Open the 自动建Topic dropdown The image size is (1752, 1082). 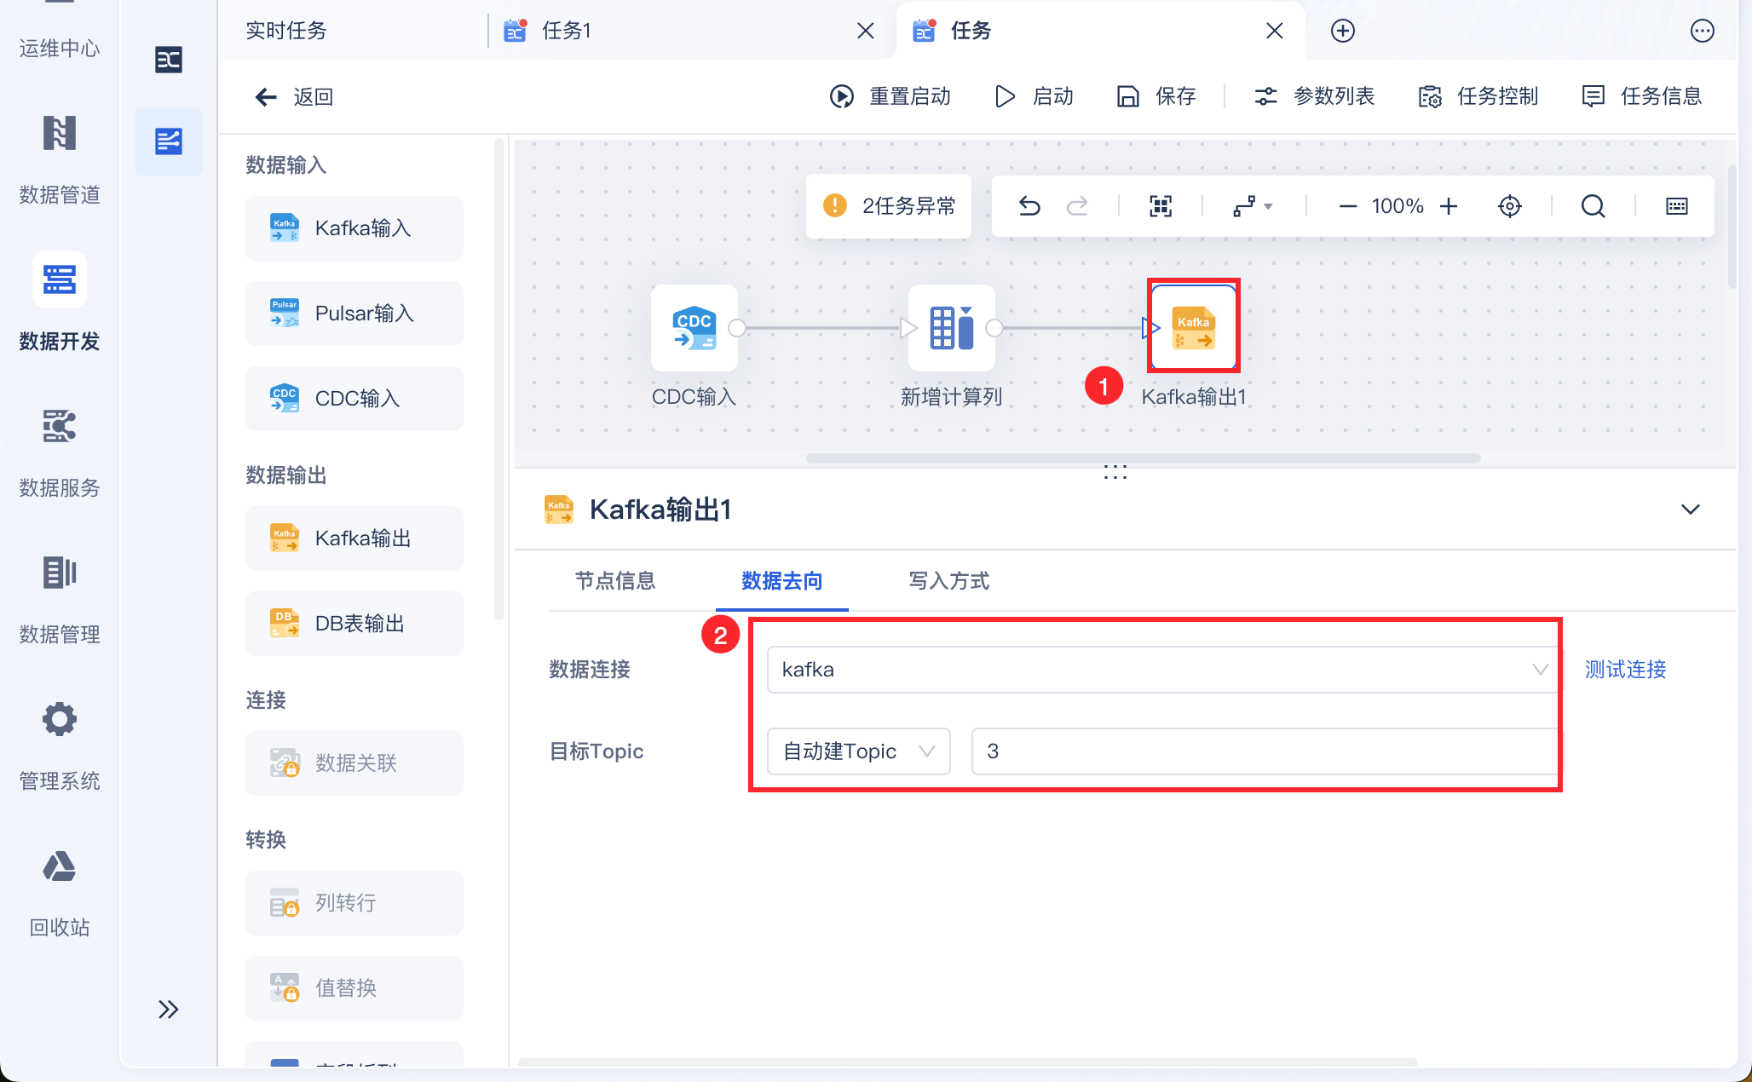(858, 751)
